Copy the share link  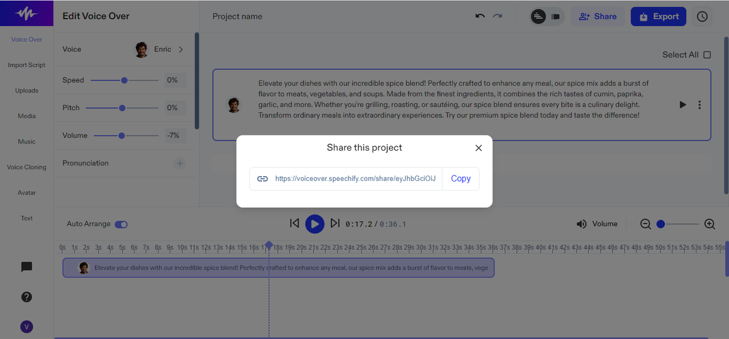pyautogui.click(x=461, y=179)
